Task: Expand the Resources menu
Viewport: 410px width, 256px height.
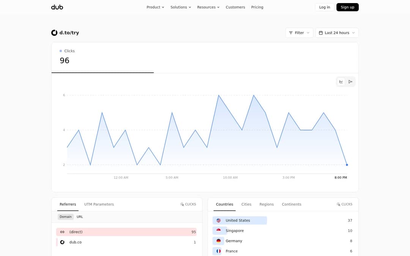Action: coord(208,7)
